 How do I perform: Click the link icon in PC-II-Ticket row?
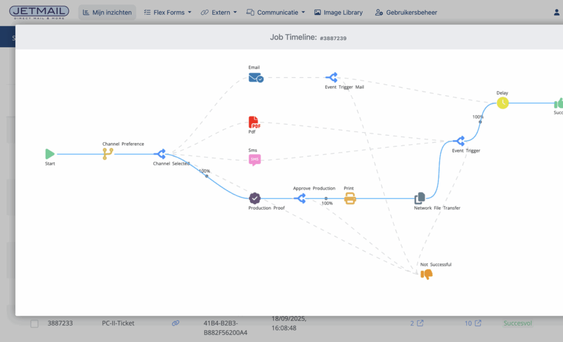[x=175, y=323]
